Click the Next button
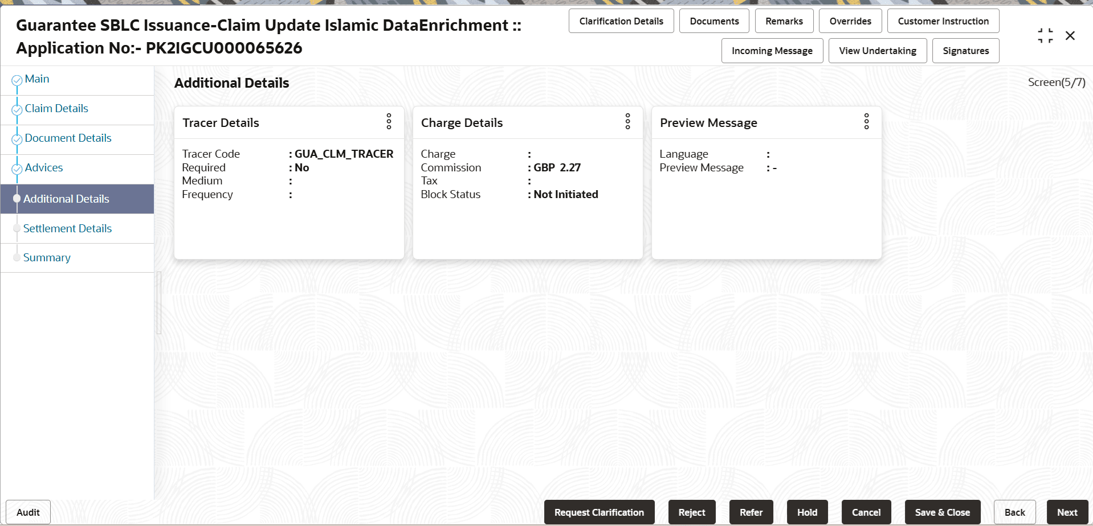1093x526 pixels. coord(1067,512)
